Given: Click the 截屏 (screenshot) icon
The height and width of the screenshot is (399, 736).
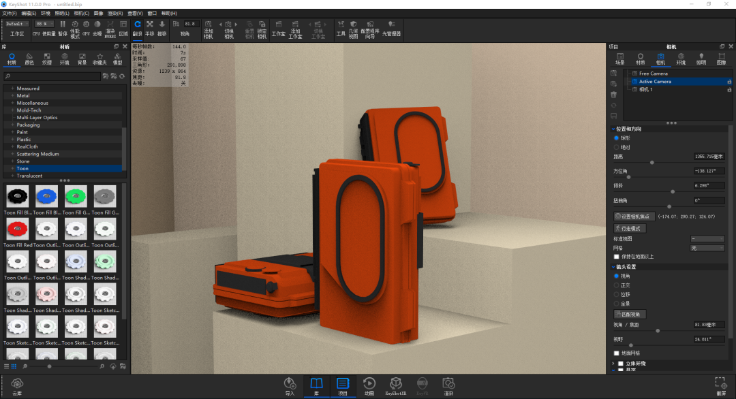Looking at the screenshot, I should point(720,385).
